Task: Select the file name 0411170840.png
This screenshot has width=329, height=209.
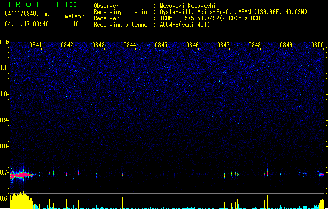Action: pos(27,14)
